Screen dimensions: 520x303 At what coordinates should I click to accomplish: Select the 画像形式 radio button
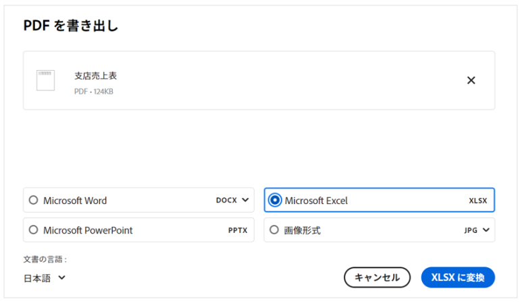(274, 230)
